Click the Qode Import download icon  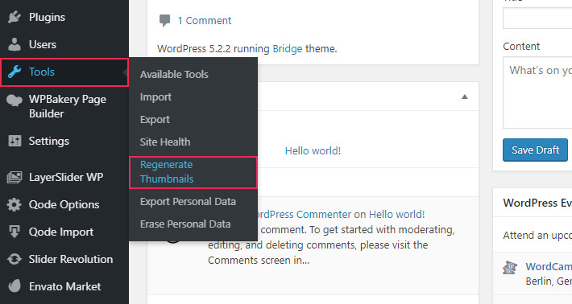[x=15, y=232]
